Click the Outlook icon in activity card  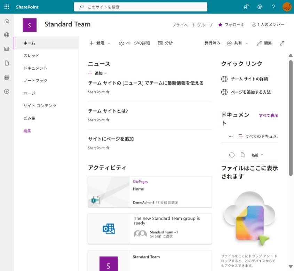(109, 229)
